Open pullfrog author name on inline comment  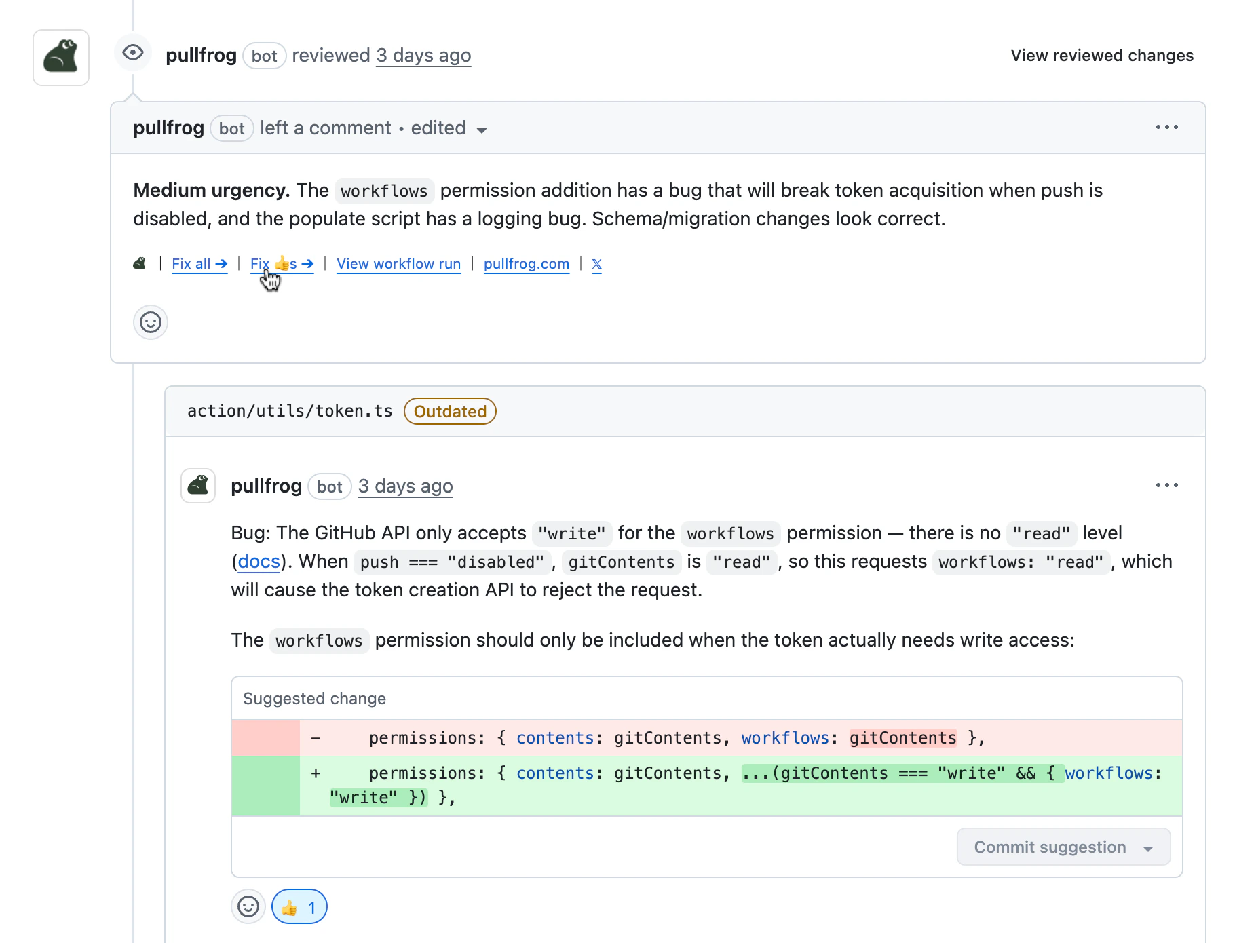(266, 486)
